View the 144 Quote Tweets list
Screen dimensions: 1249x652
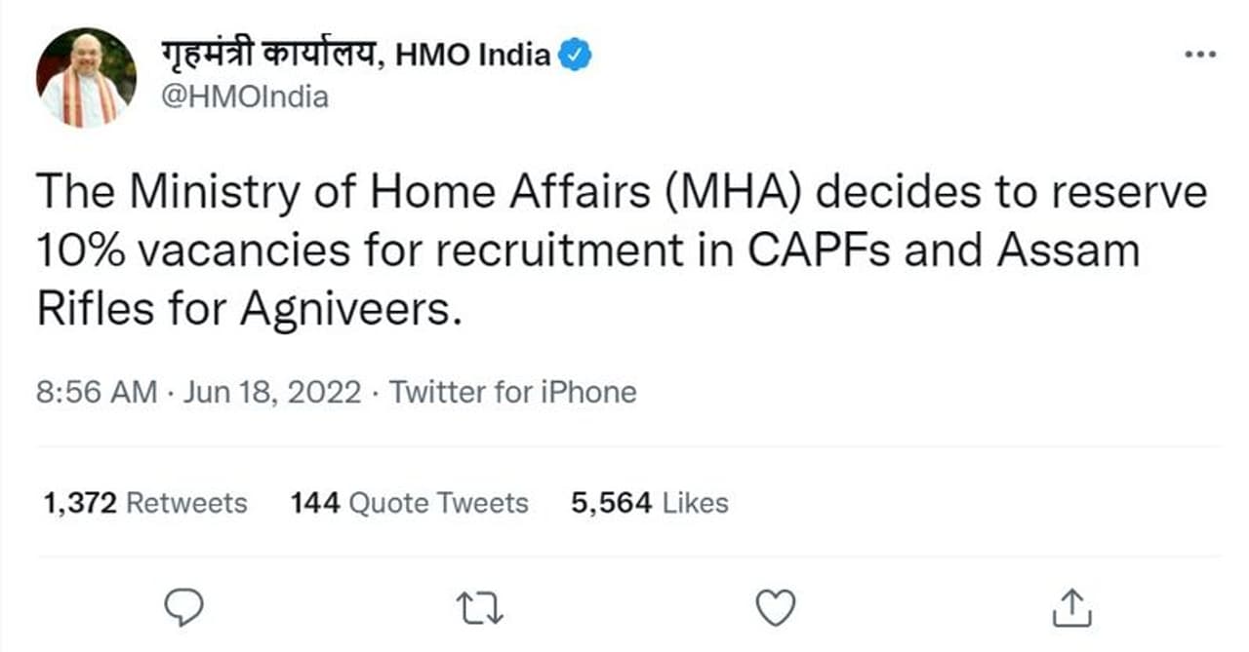410,503
